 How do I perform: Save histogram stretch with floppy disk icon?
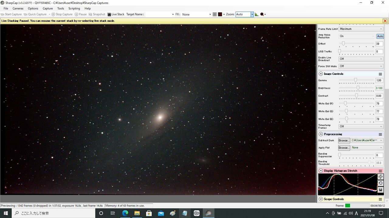click(380, 190)
